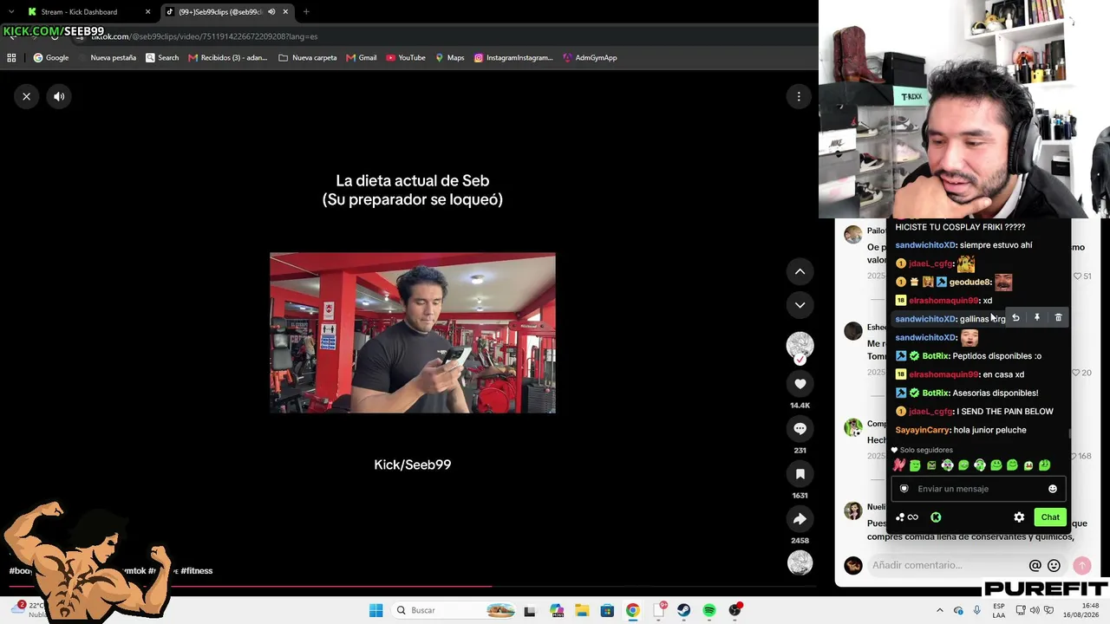1110x624 pixels.
Task: Open the apps grid in bookmarks bar
Action: click(11, 58)
